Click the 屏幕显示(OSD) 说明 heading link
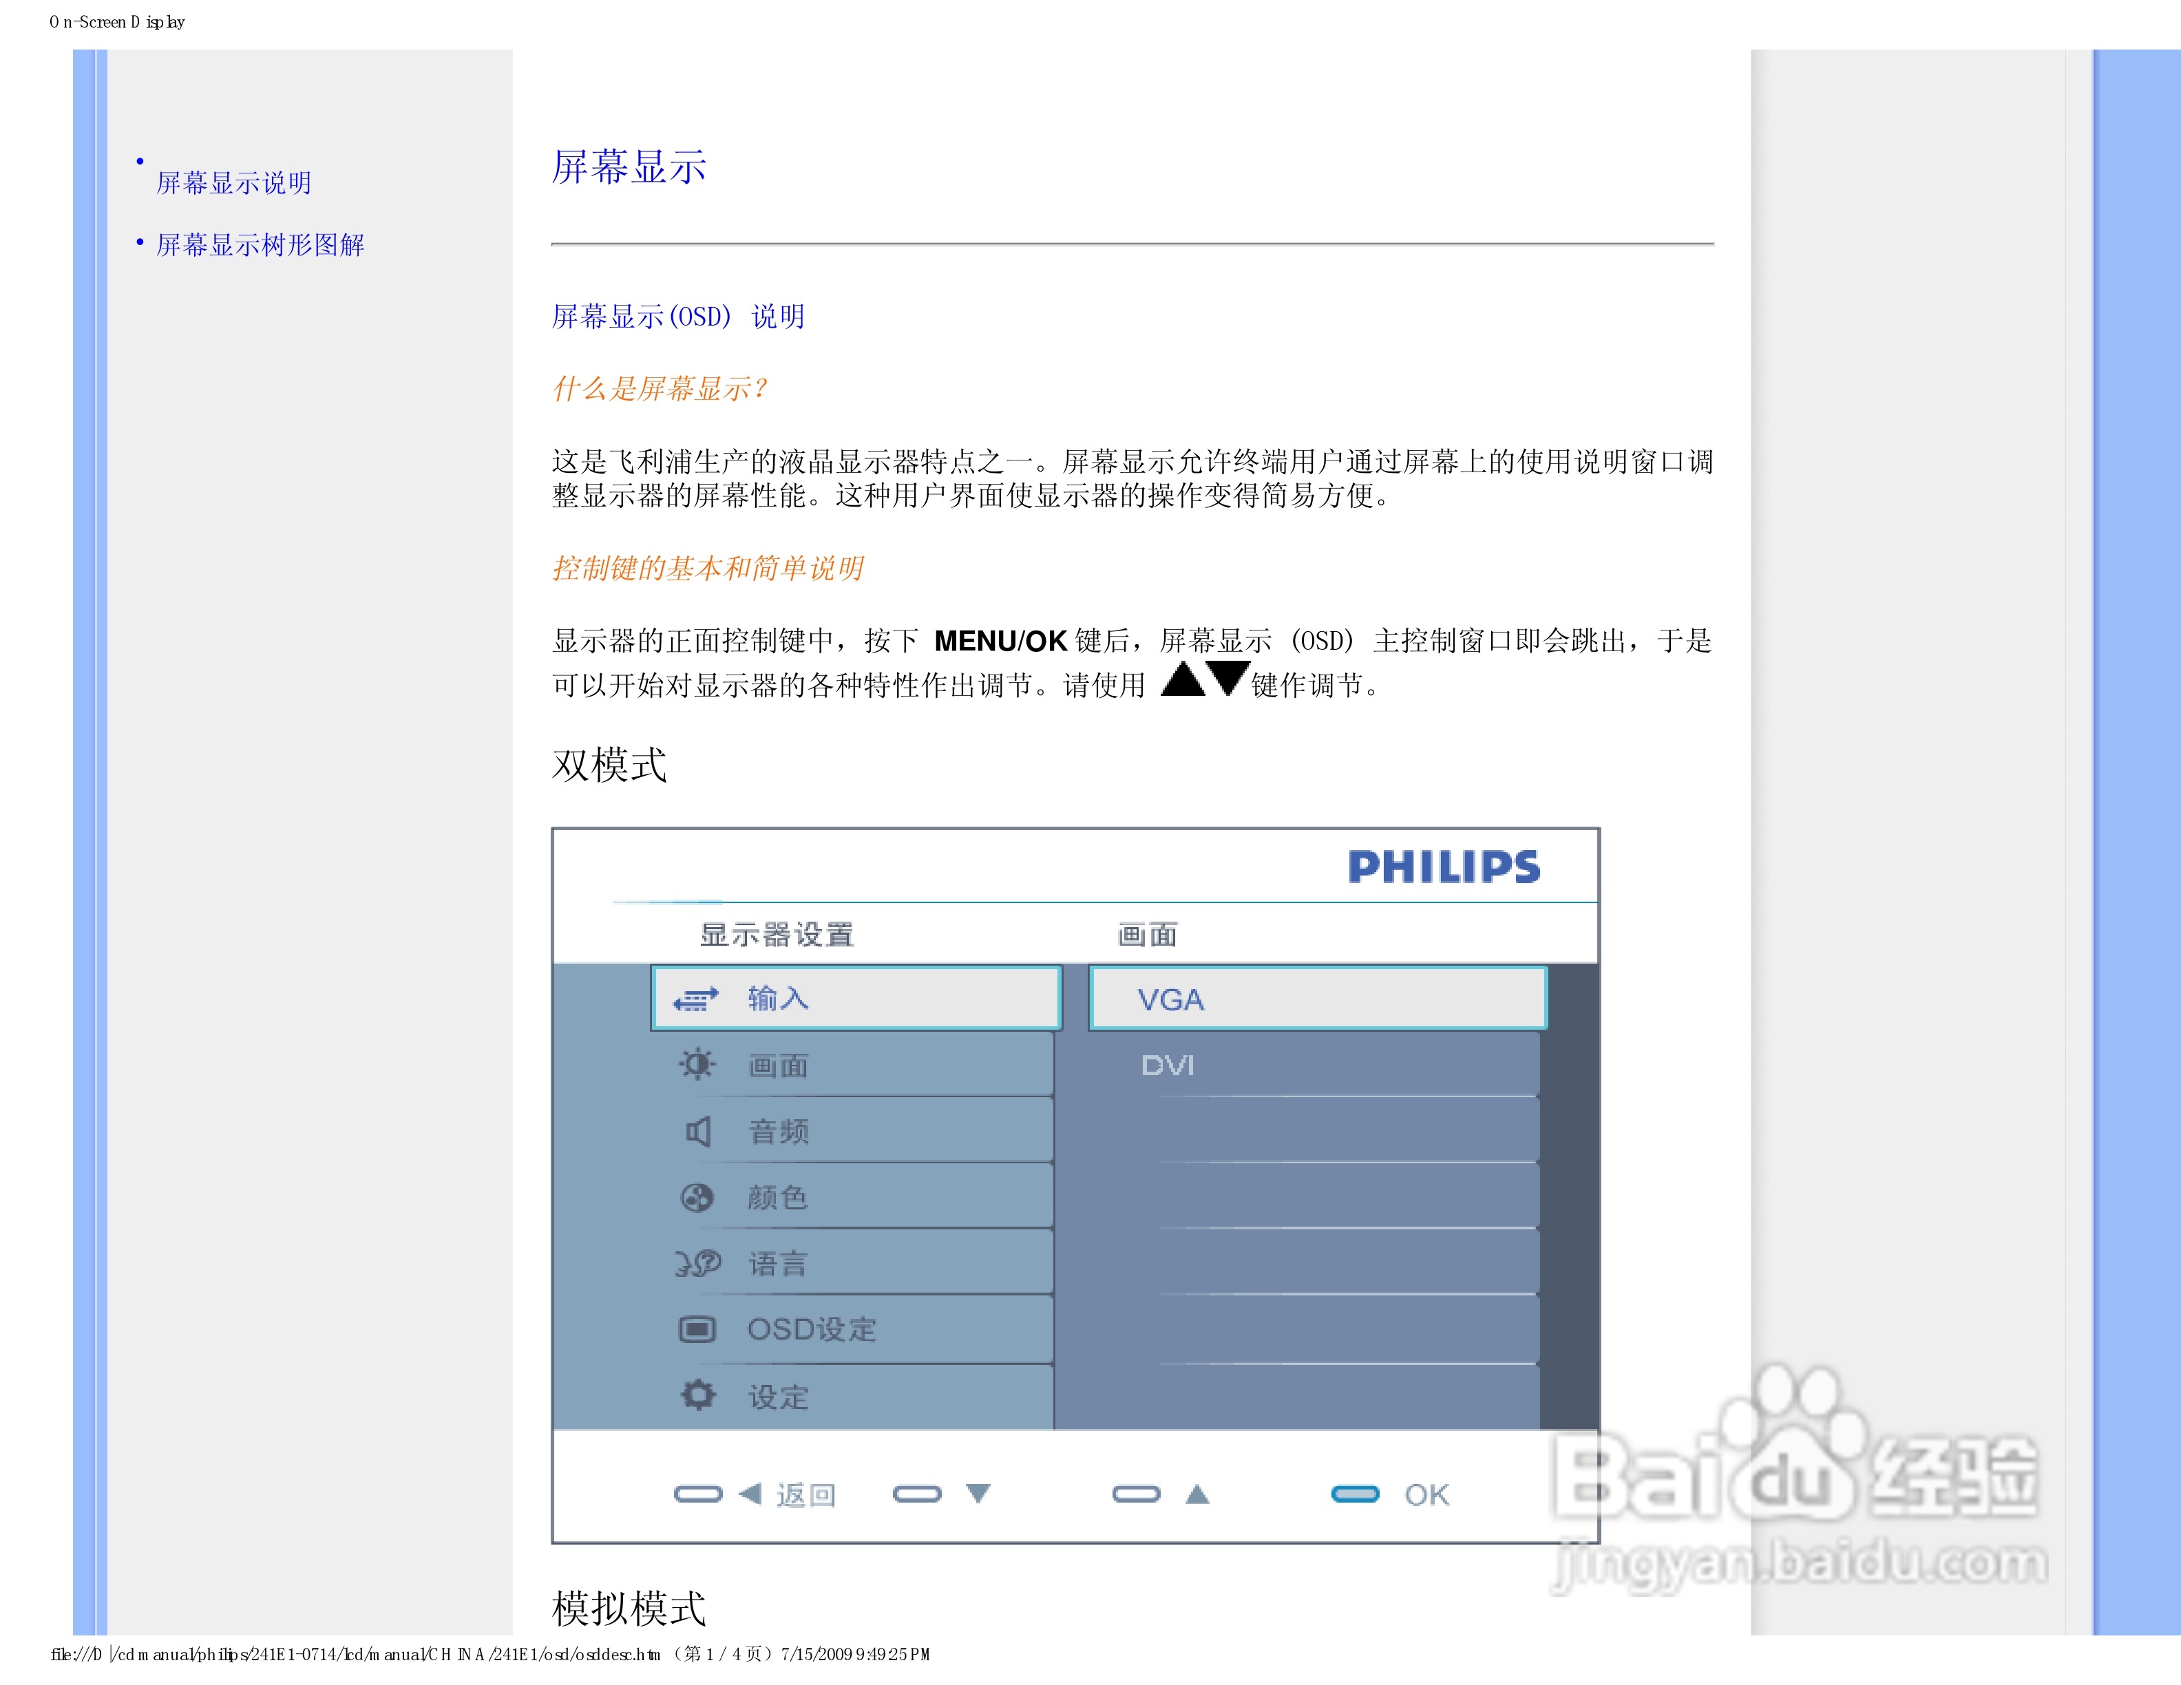The height and width of the screenshot is (1685, 2181). pyautogui.click(x=677, y=317)
